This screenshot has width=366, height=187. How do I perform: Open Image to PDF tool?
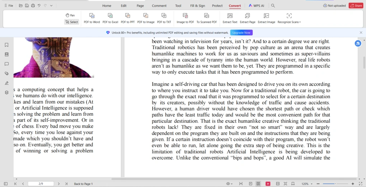click(186, 18)
